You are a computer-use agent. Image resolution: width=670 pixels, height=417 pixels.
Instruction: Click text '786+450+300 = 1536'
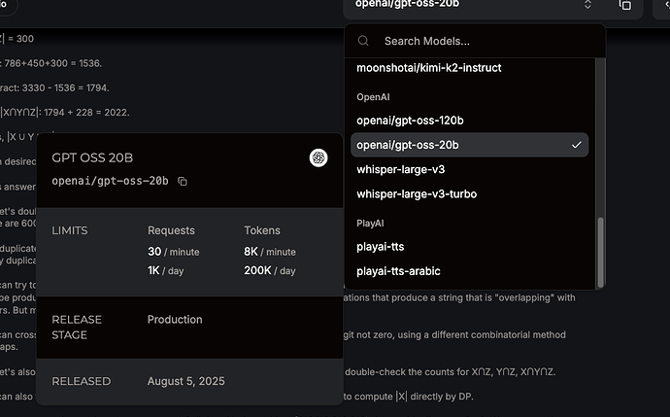click(53, 63)
